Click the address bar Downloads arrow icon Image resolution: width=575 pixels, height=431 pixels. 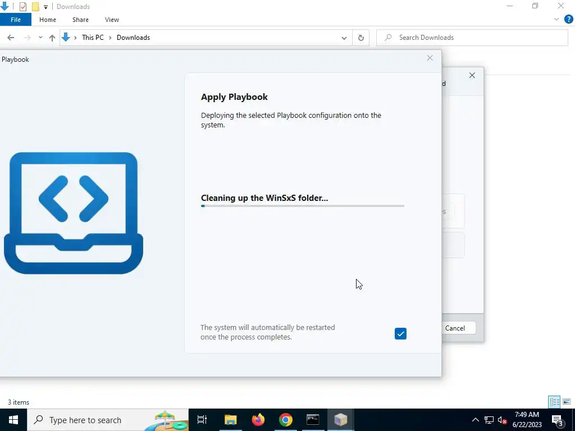66,37
